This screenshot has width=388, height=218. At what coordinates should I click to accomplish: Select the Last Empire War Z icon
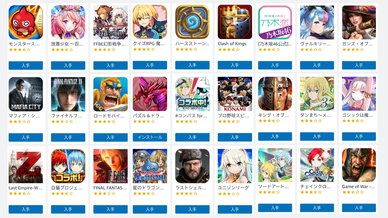coord(26,166)
